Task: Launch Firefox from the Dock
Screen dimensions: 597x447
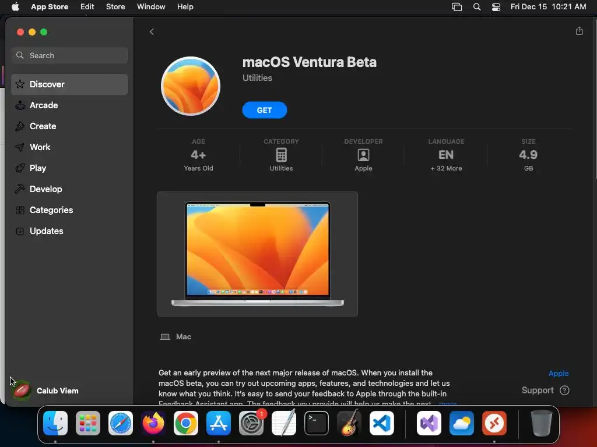Action: pyautogui.click(x=153, y=423)
